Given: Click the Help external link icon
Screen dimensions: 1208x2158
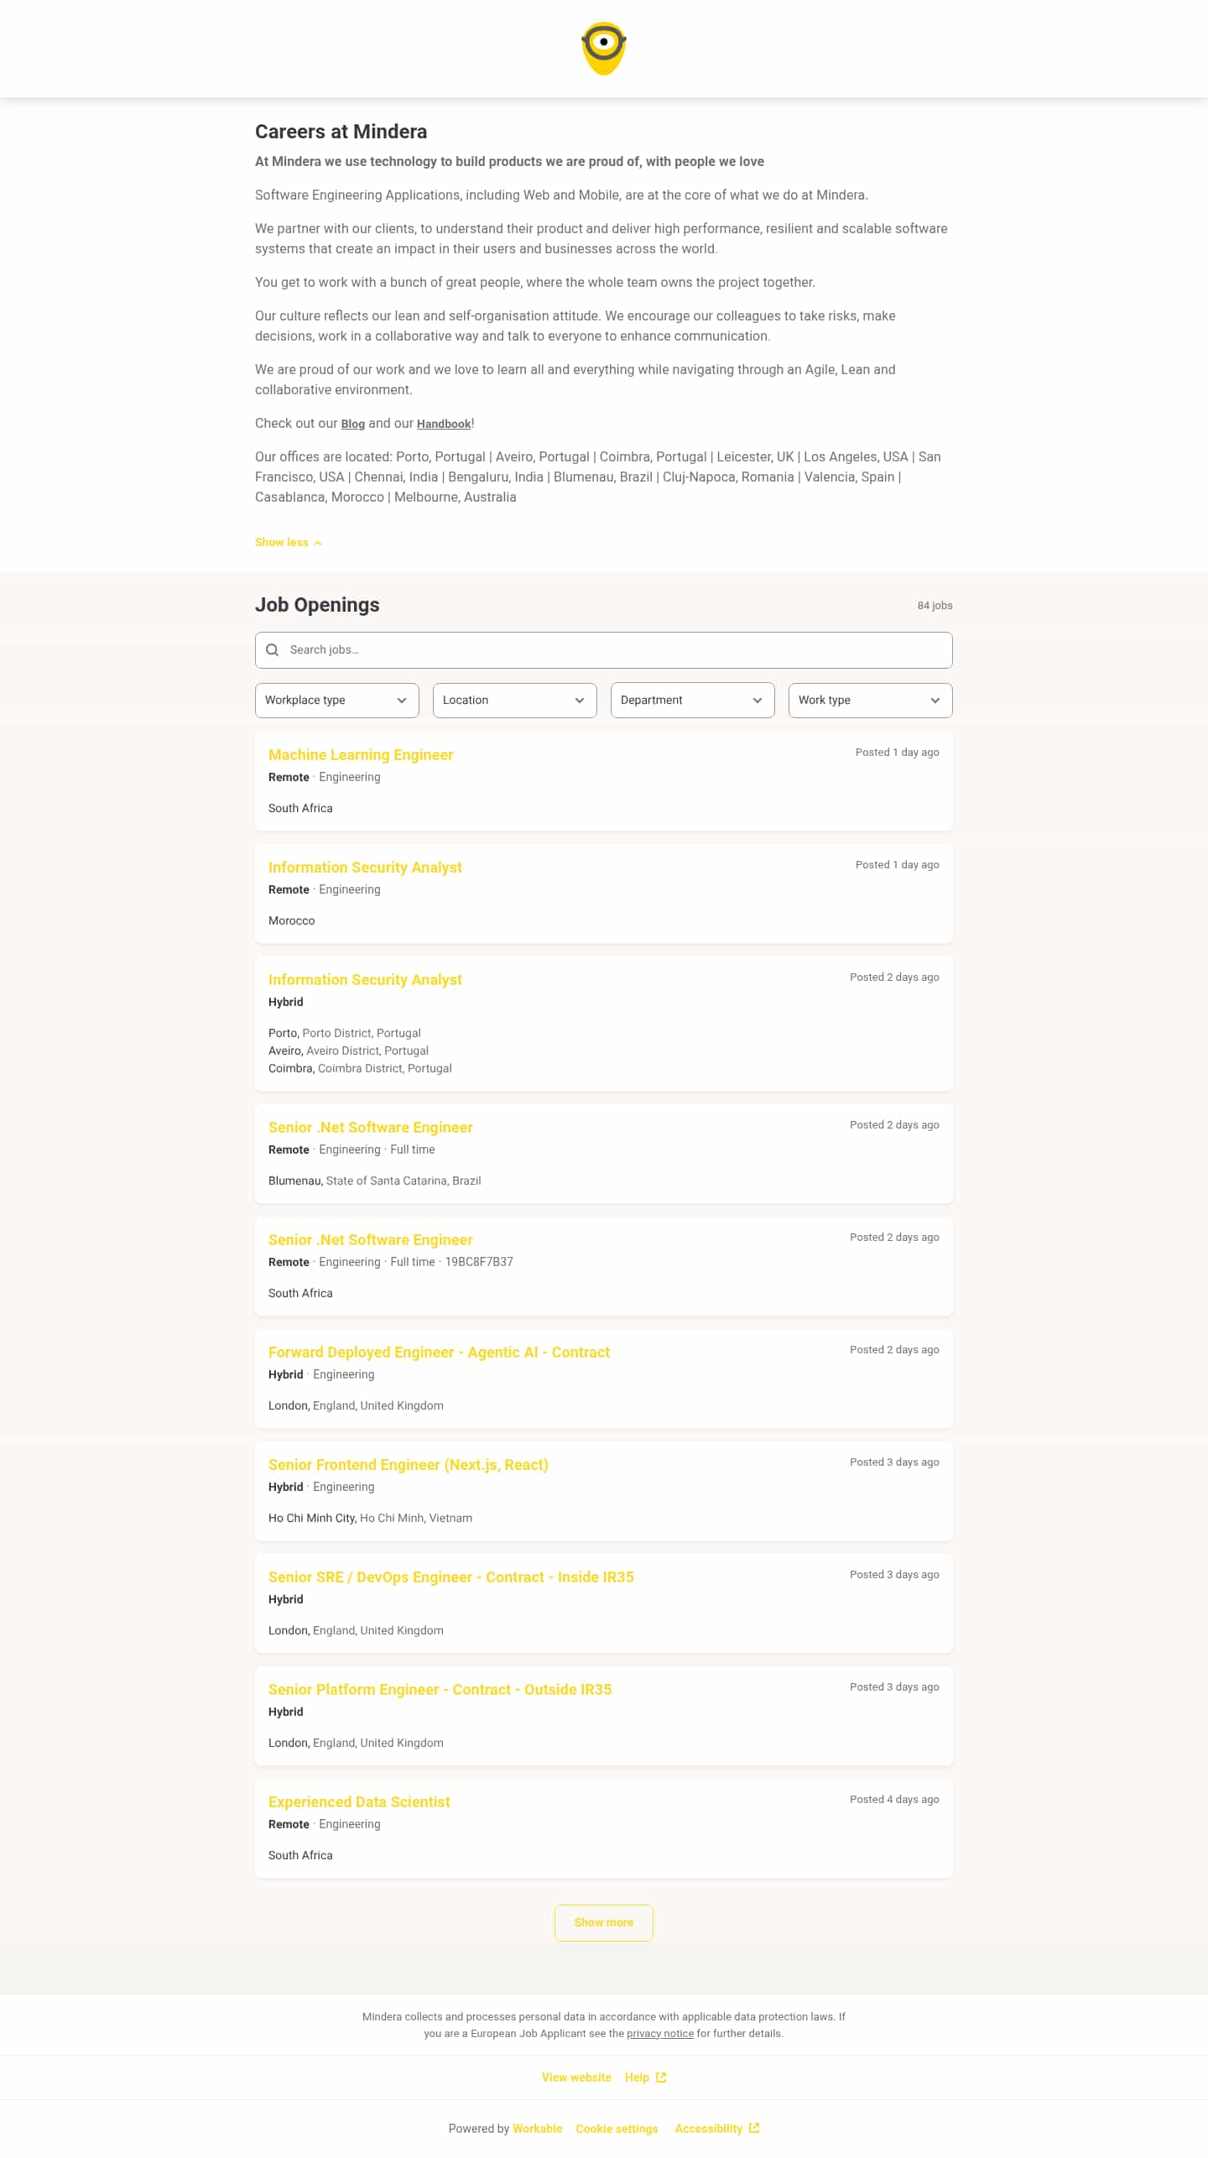Looking at the screenshot, I should 661,2077.
